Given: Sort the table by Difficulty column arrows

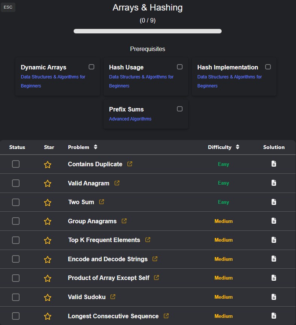Looking at the screenshot, I should coord(237,147).
